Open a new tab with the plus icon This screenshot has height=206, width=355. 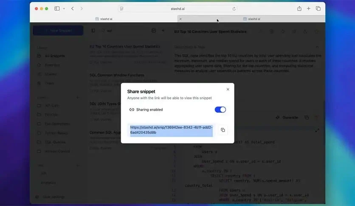[309, 9]
